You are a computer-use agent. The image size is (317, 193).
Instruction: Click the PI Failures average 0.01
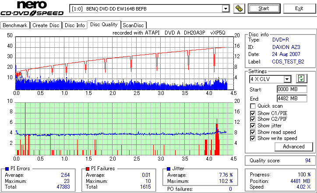tap(146, 175)
